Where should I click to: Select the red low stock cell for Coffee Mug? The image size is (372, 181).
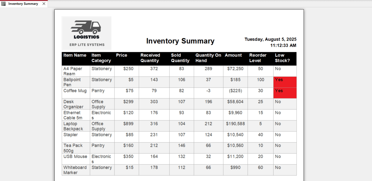[285, 93]
